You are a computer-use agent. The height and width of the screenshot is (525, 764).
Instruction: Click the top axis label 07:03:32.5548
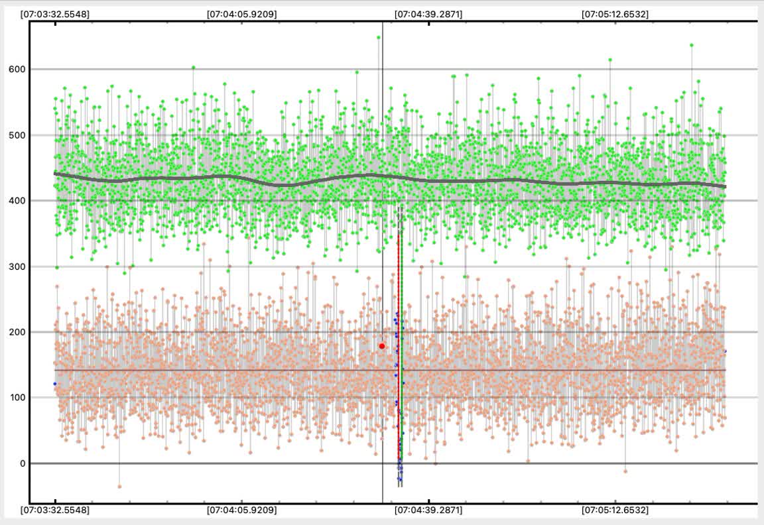coord(54,14)
